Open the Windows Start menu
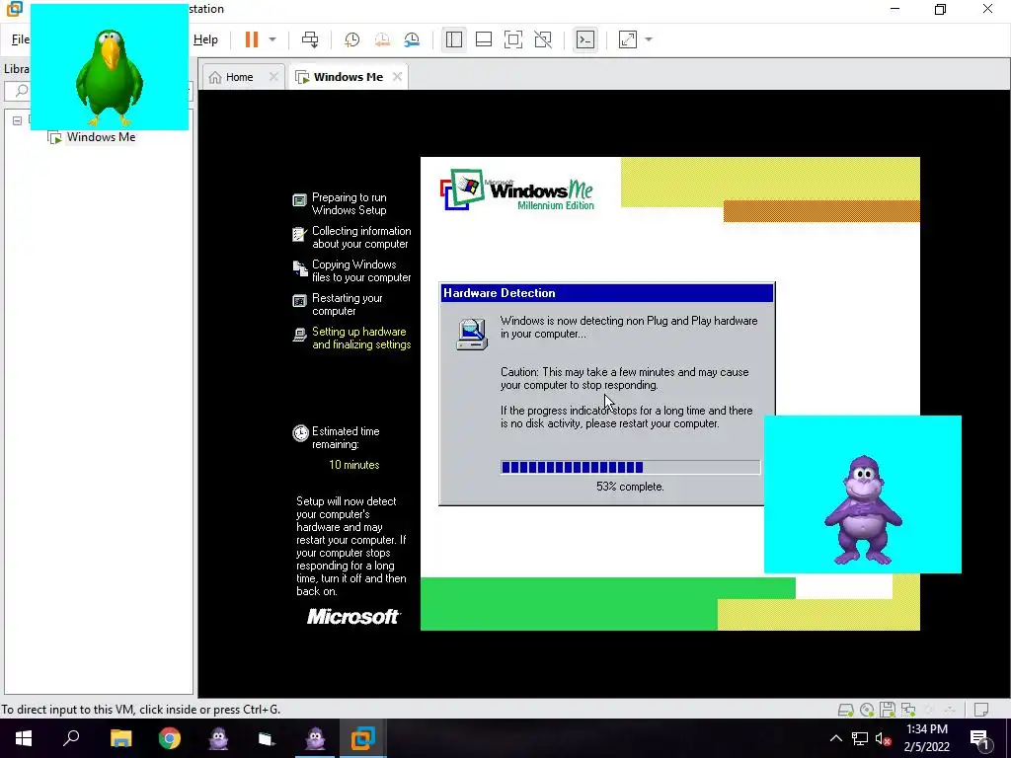The height and width of the screenshot is (758, 1011). (24, 738)
